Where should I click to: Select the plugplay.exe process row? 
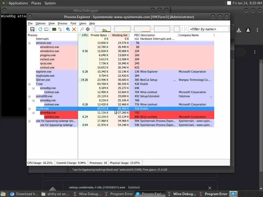pyautogui.click(x=121, y=55)
